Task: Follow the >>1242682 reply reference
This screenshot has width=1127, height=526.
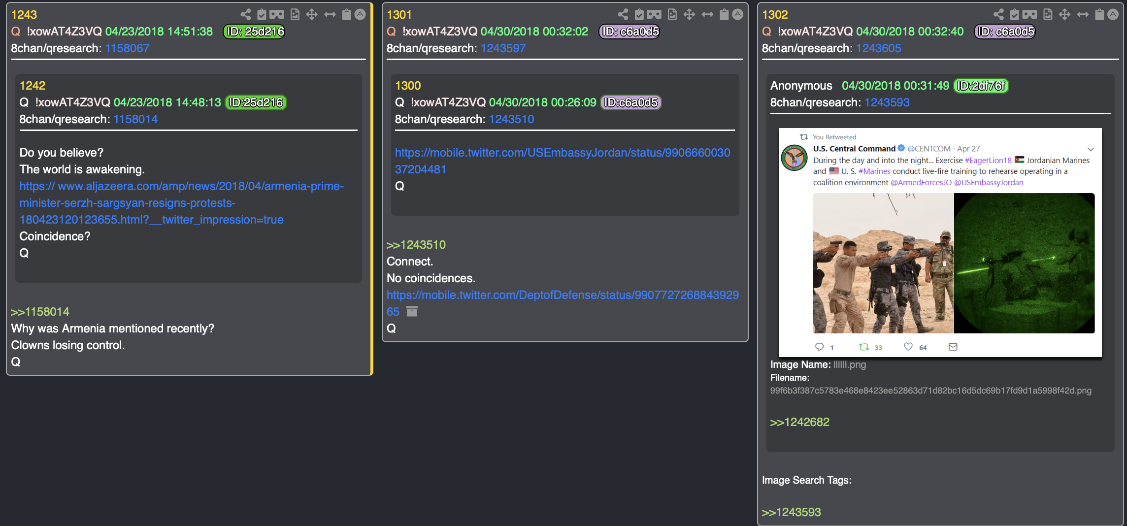Action: point(800,422)
